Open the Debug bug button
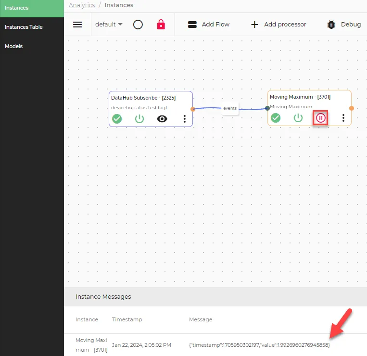 pyautogui.click(x=344, y=25)
